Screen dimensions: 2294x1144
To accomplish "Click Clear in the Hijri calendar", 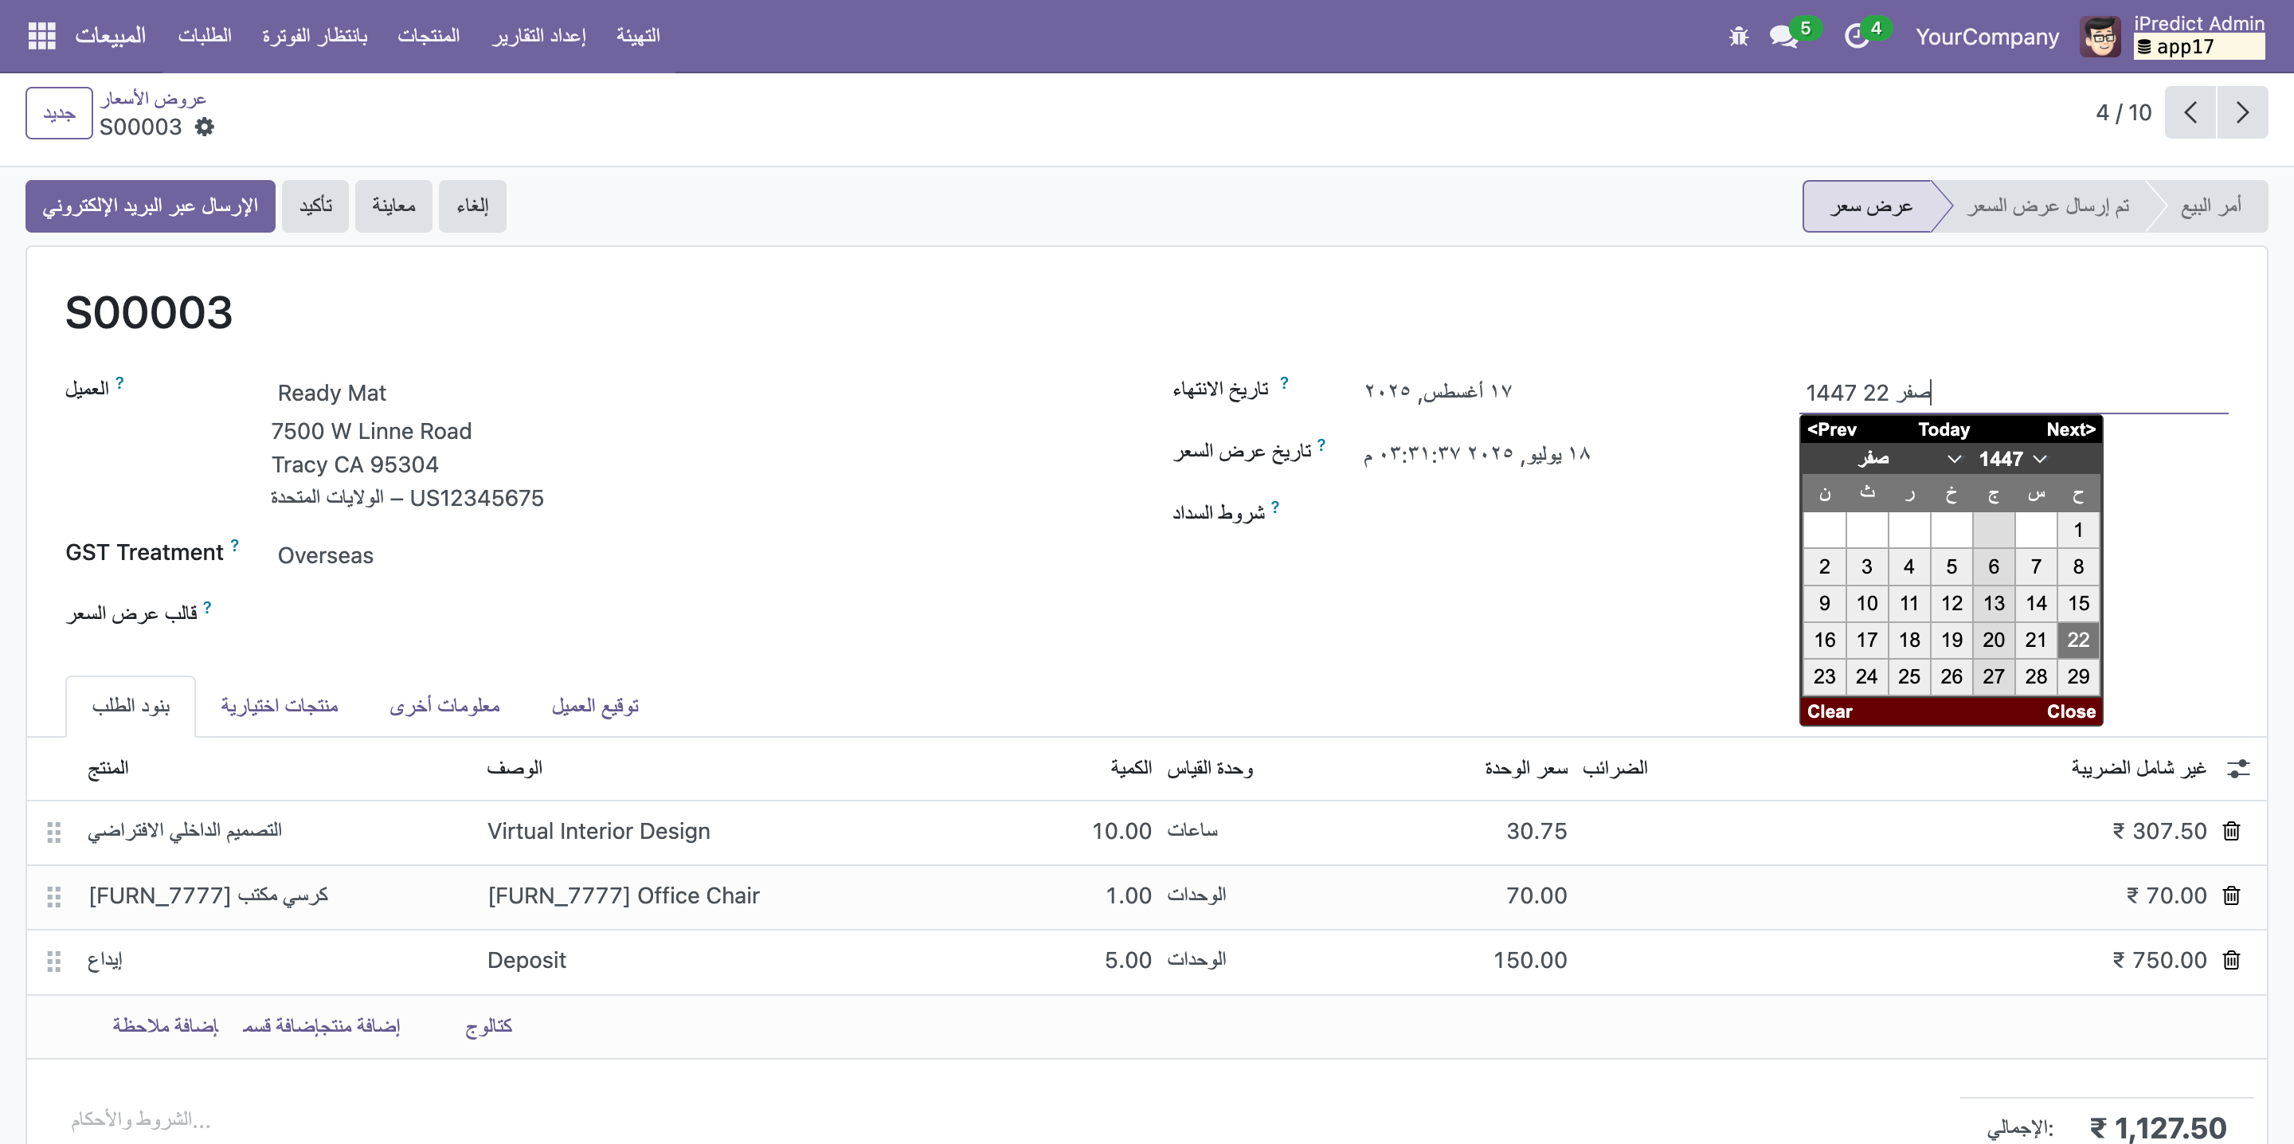I will (1829, 711).
